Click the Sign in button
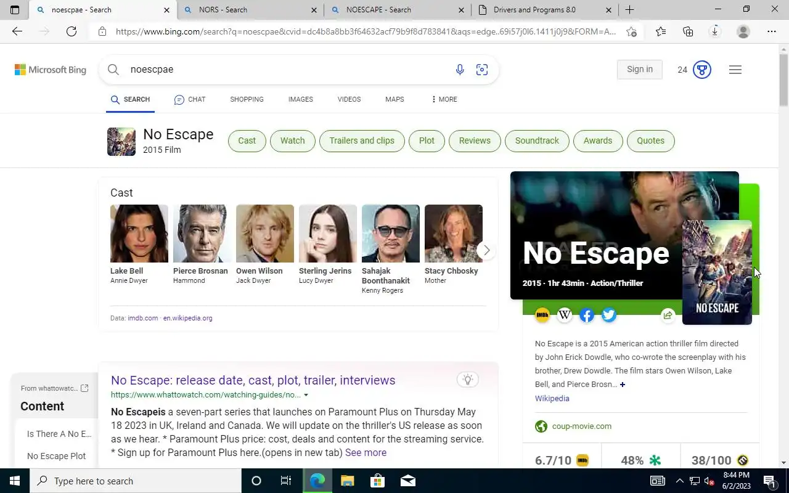This screenshot has width=789, height=493. tap(640, 70)
